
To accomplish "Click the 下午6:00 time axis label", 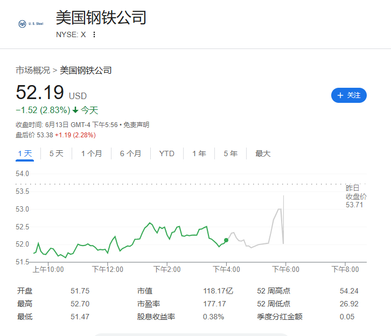I will coord(285,269).
